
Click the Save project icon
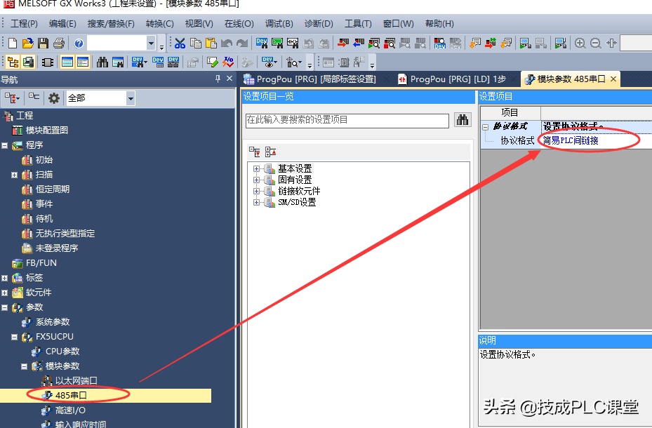tap(44, 44)
